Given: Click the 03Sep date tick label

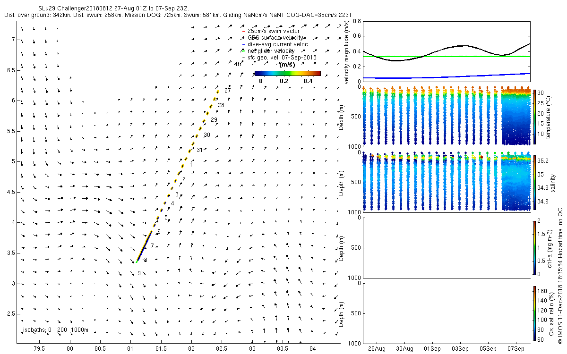Looking at the screenshot, I should (x=460, y=349).
